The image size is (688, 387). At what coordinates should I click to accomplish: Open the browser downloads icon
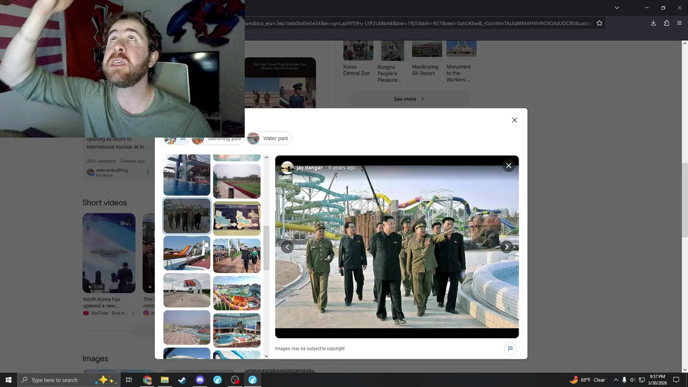(653, 23)
